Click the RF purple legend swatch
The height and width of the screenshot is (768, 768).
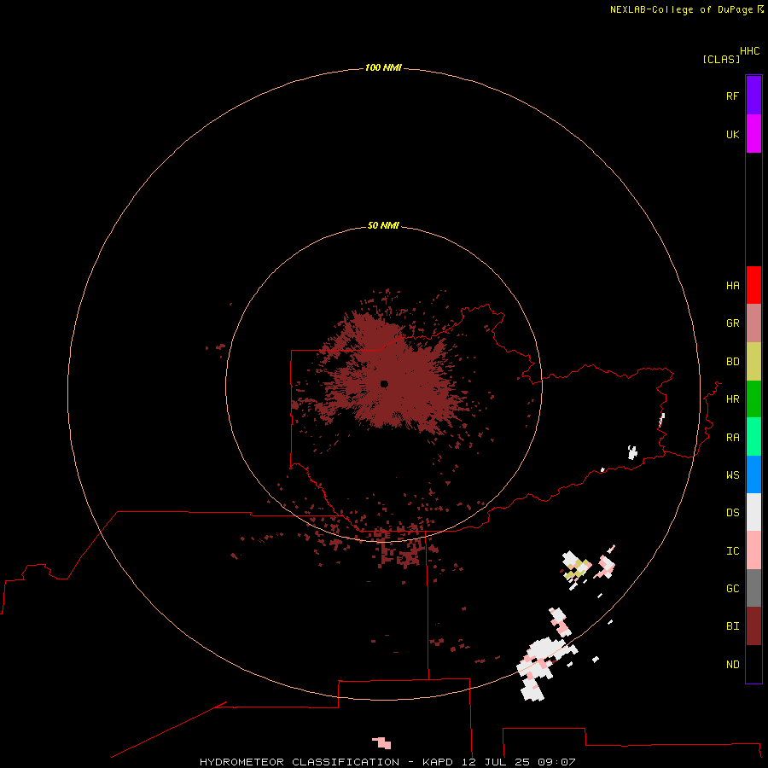click(x=753, y=96)
